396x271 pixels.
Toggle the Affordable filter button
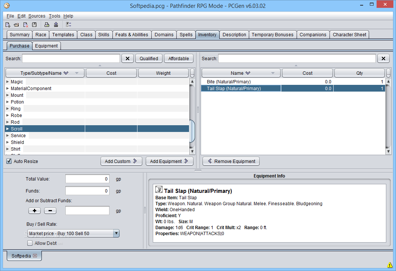click(179, 58)
